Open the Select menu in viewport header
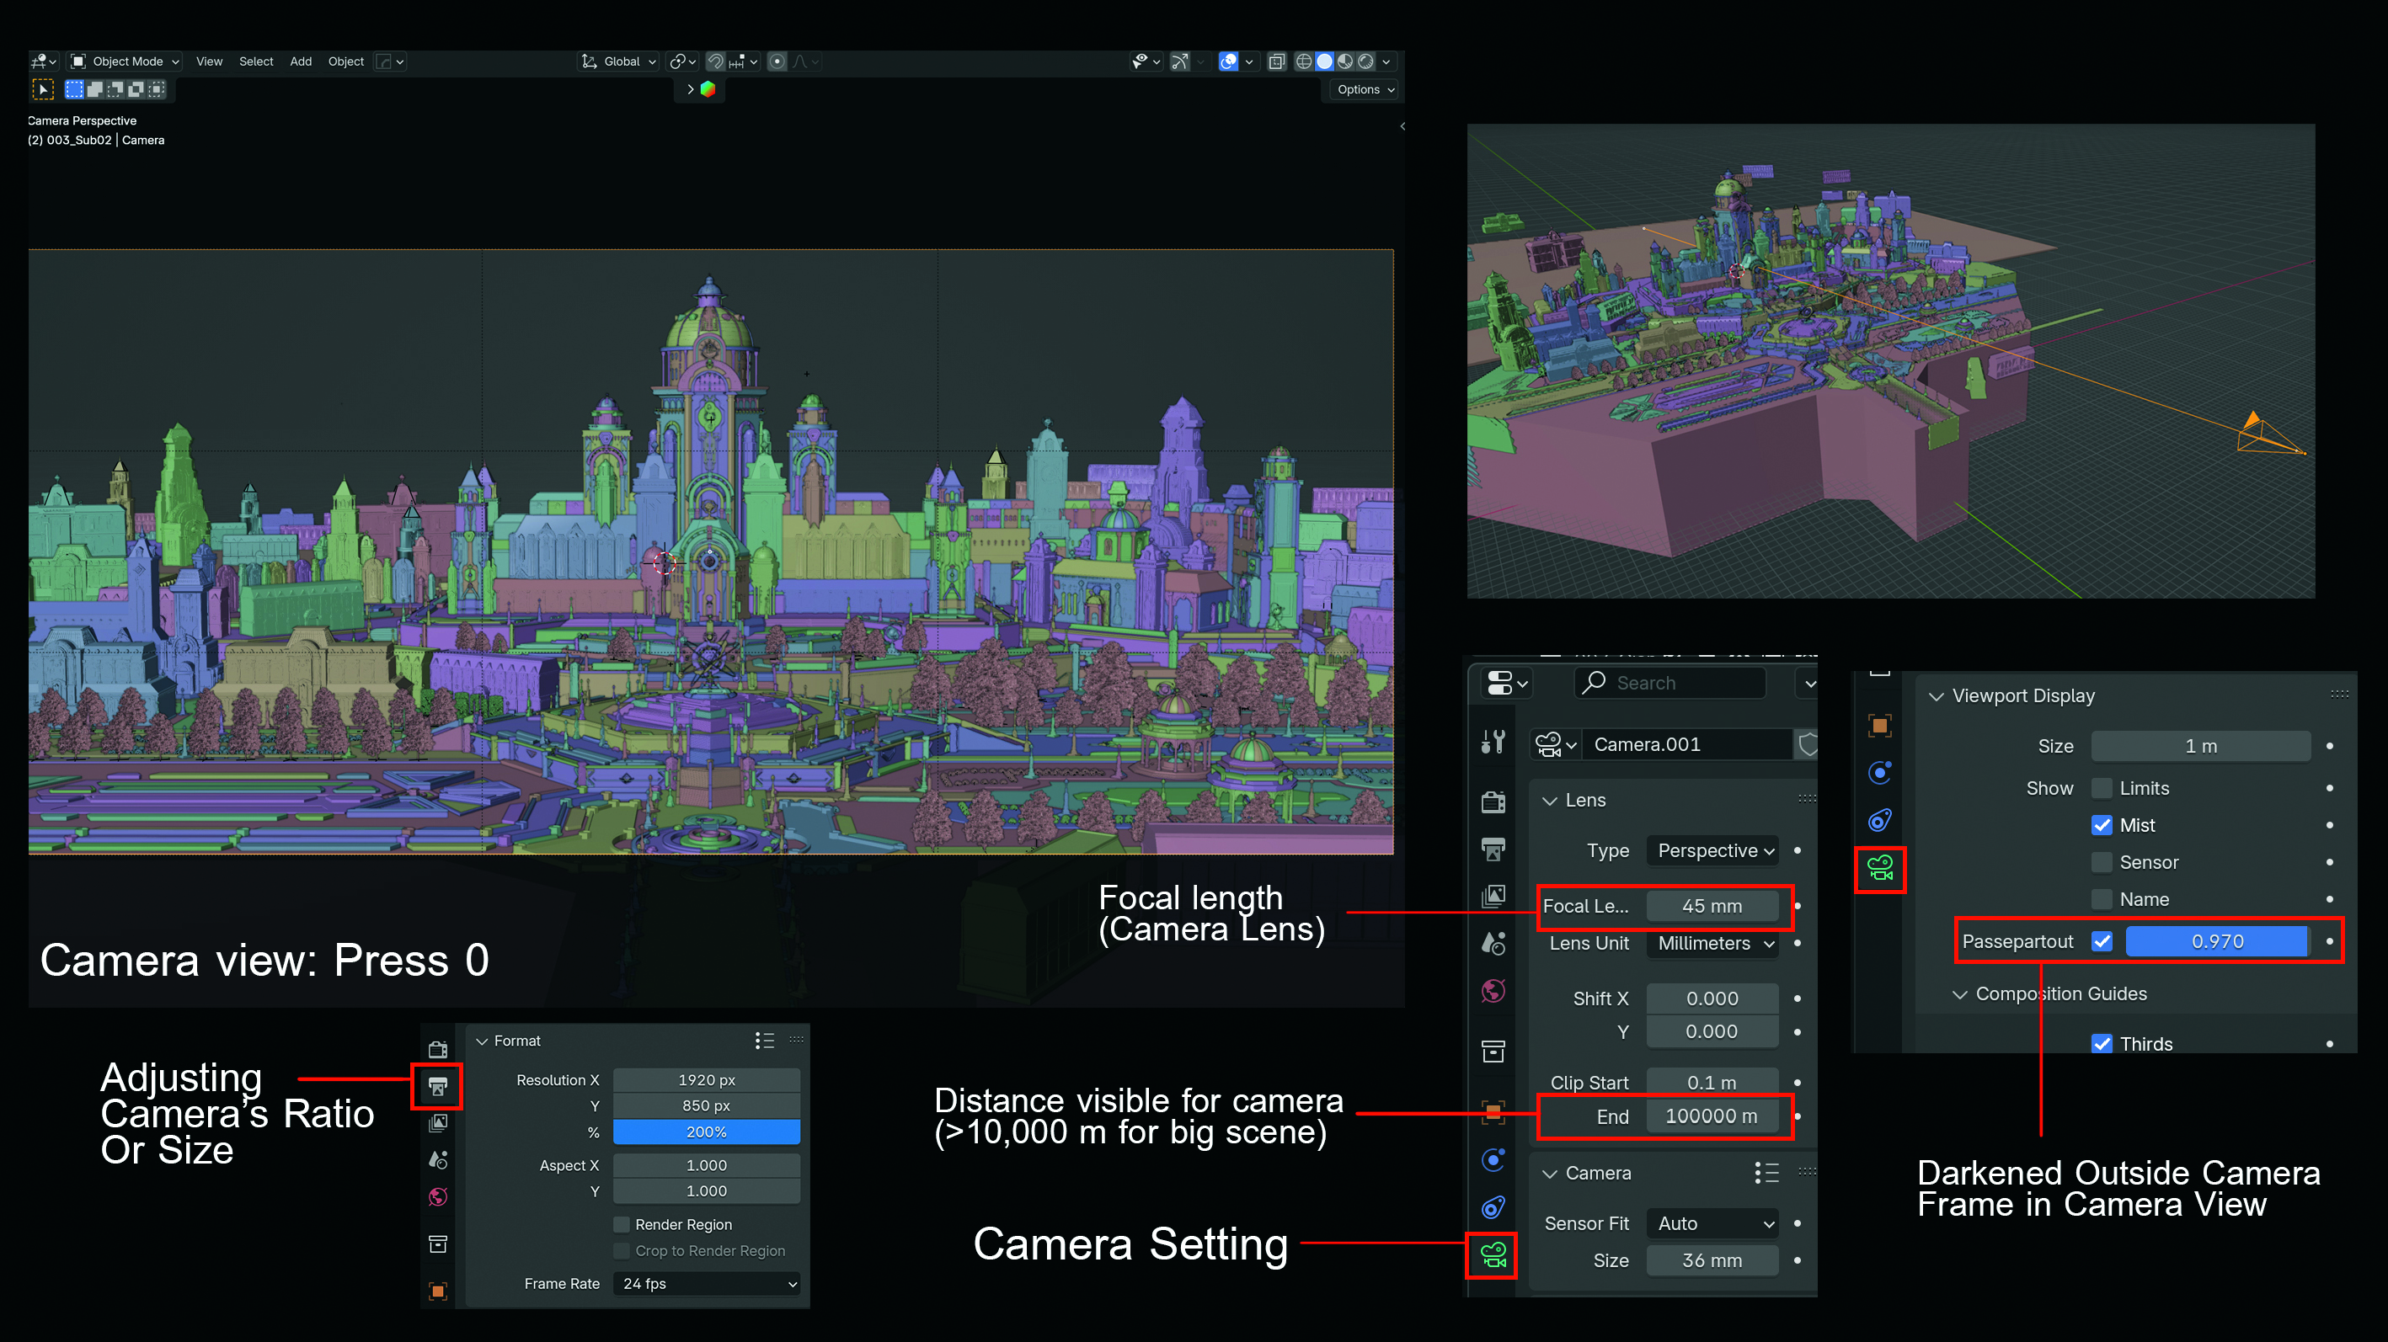This screenshot has height=1342, width=2388. click(x=256, y=61)
